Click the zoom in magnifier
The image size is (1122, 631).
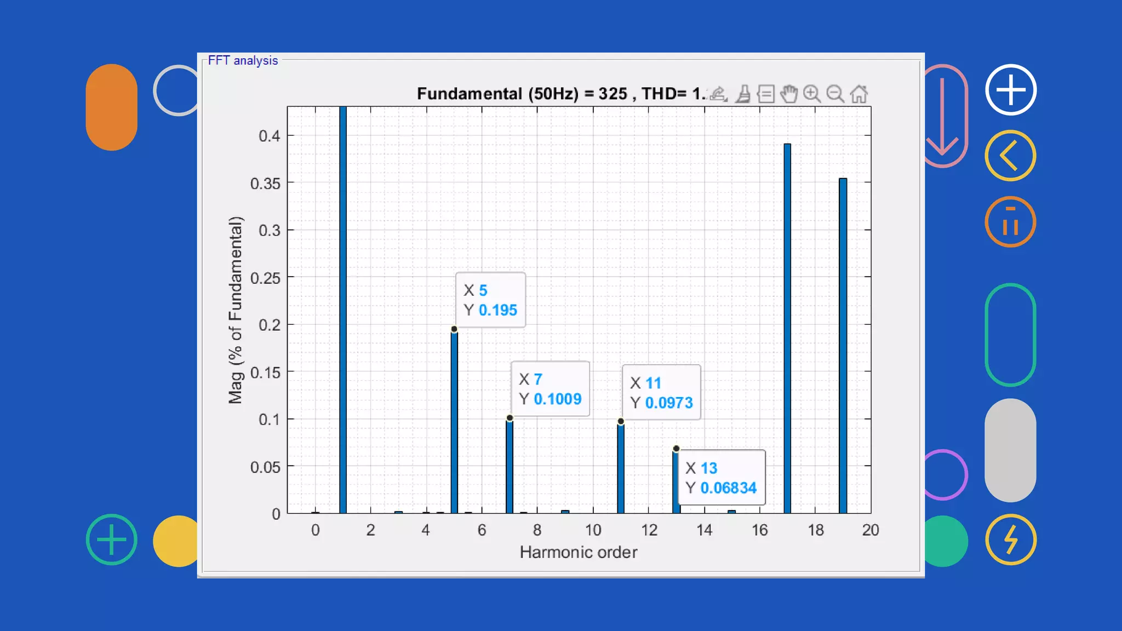point(812,94)
